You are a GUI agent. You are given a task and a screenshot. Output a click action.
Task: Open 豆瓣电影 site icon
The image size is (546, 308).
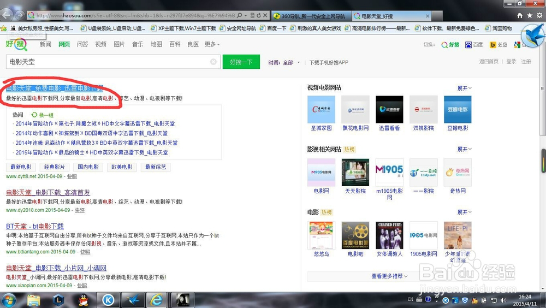tap(458, 109)
